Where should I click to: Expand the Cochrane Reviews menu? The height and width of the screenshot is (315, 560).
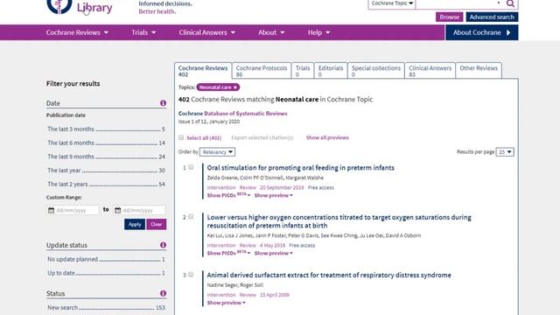click(x=77, y=32)
